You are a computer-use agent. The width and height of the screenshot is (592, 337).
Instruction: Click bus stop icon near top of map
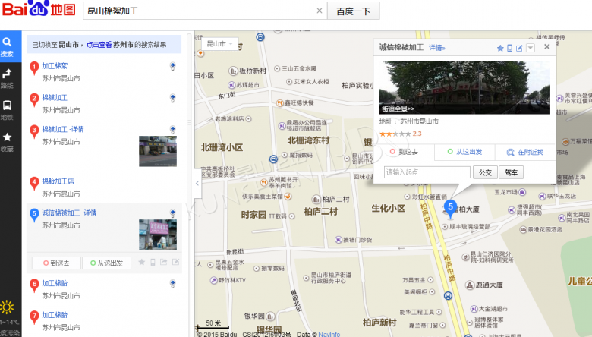[x=260, y=36]
